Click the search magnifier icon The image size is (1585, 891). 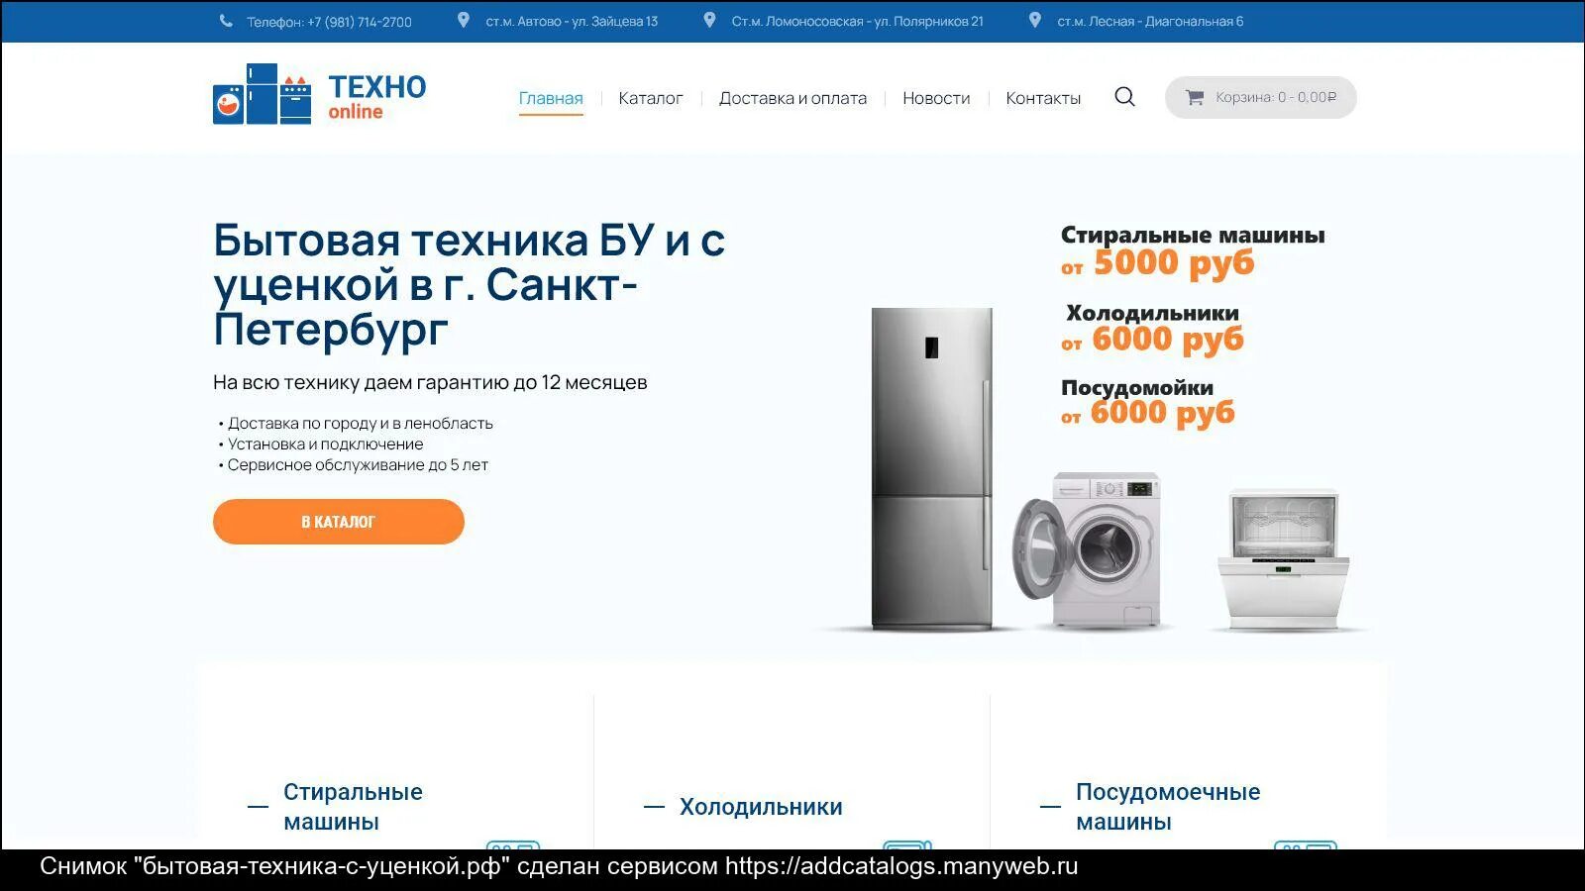1124,97
